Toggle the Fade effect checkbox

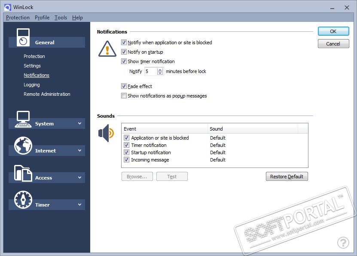point(124,86)
